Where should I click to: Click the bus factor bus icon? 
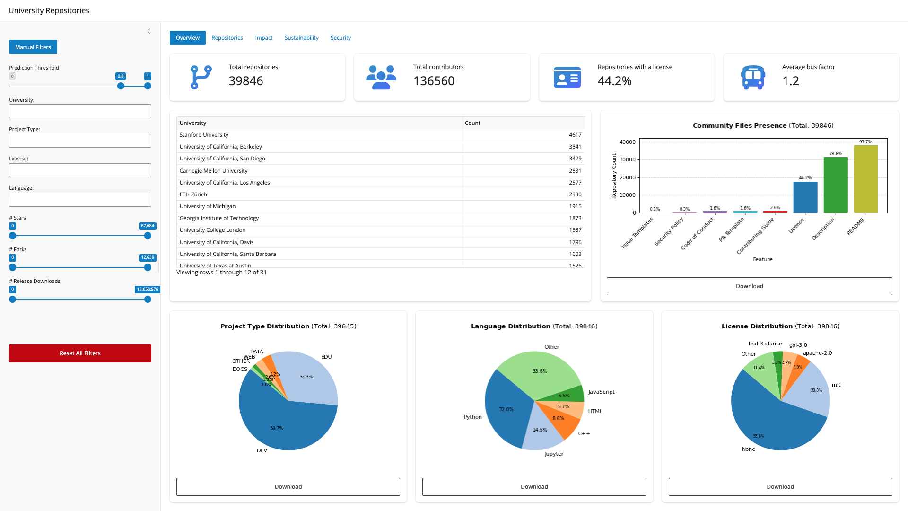753,77
